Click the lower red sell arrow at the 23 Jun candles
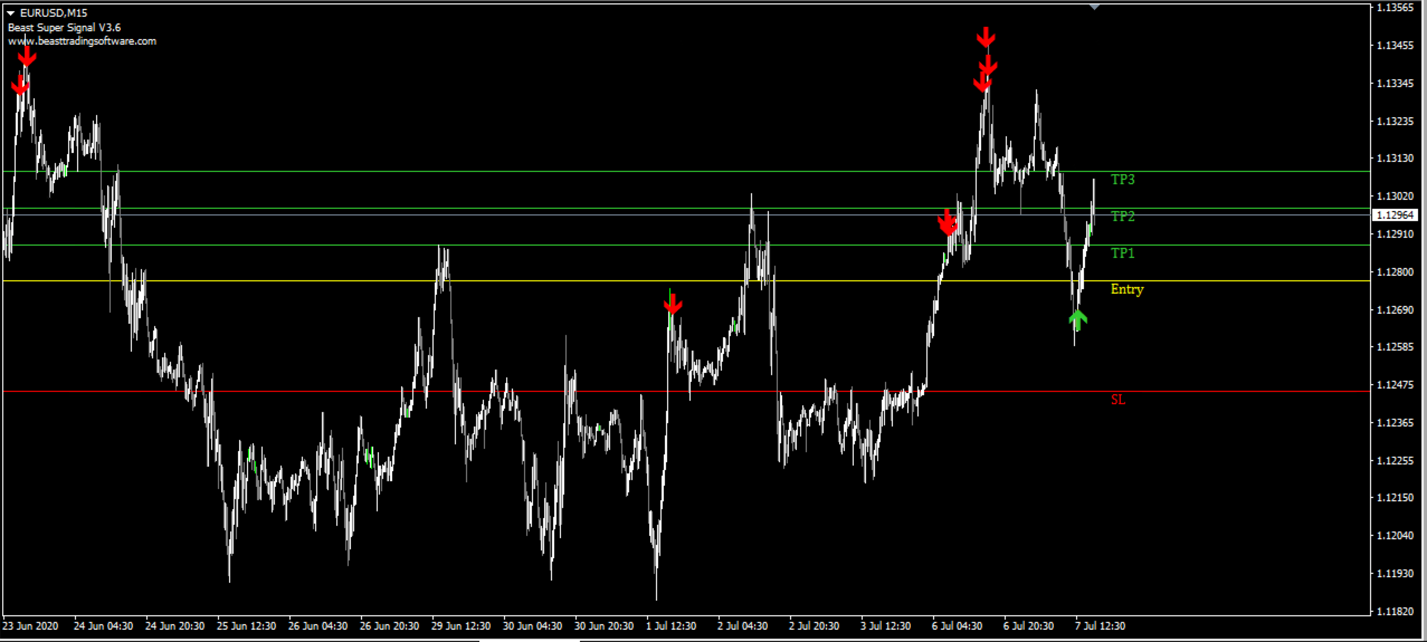This screenshot has width=1427, height=642. pyautogui.click(x=20, y=85)
